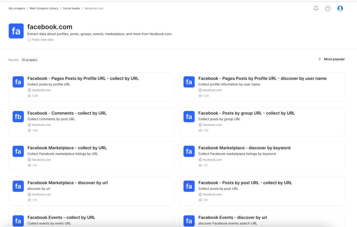
Task: Open Facebook Pages Posts collect by URL scraper
Action: click(83, 79)
